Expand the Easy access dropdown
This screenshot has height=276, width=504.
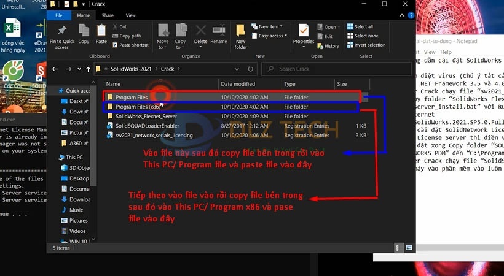tap(270, 36)
